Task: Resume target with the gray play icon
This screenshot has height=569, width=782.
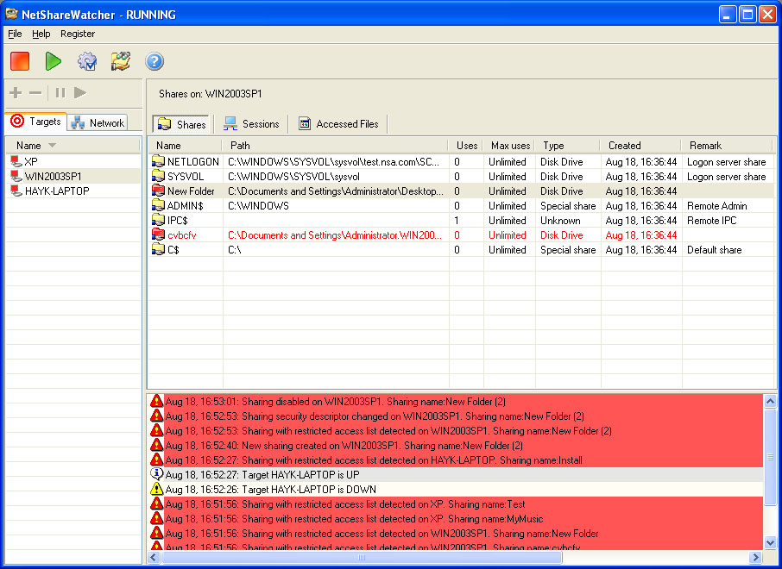Action: [79, 92]
